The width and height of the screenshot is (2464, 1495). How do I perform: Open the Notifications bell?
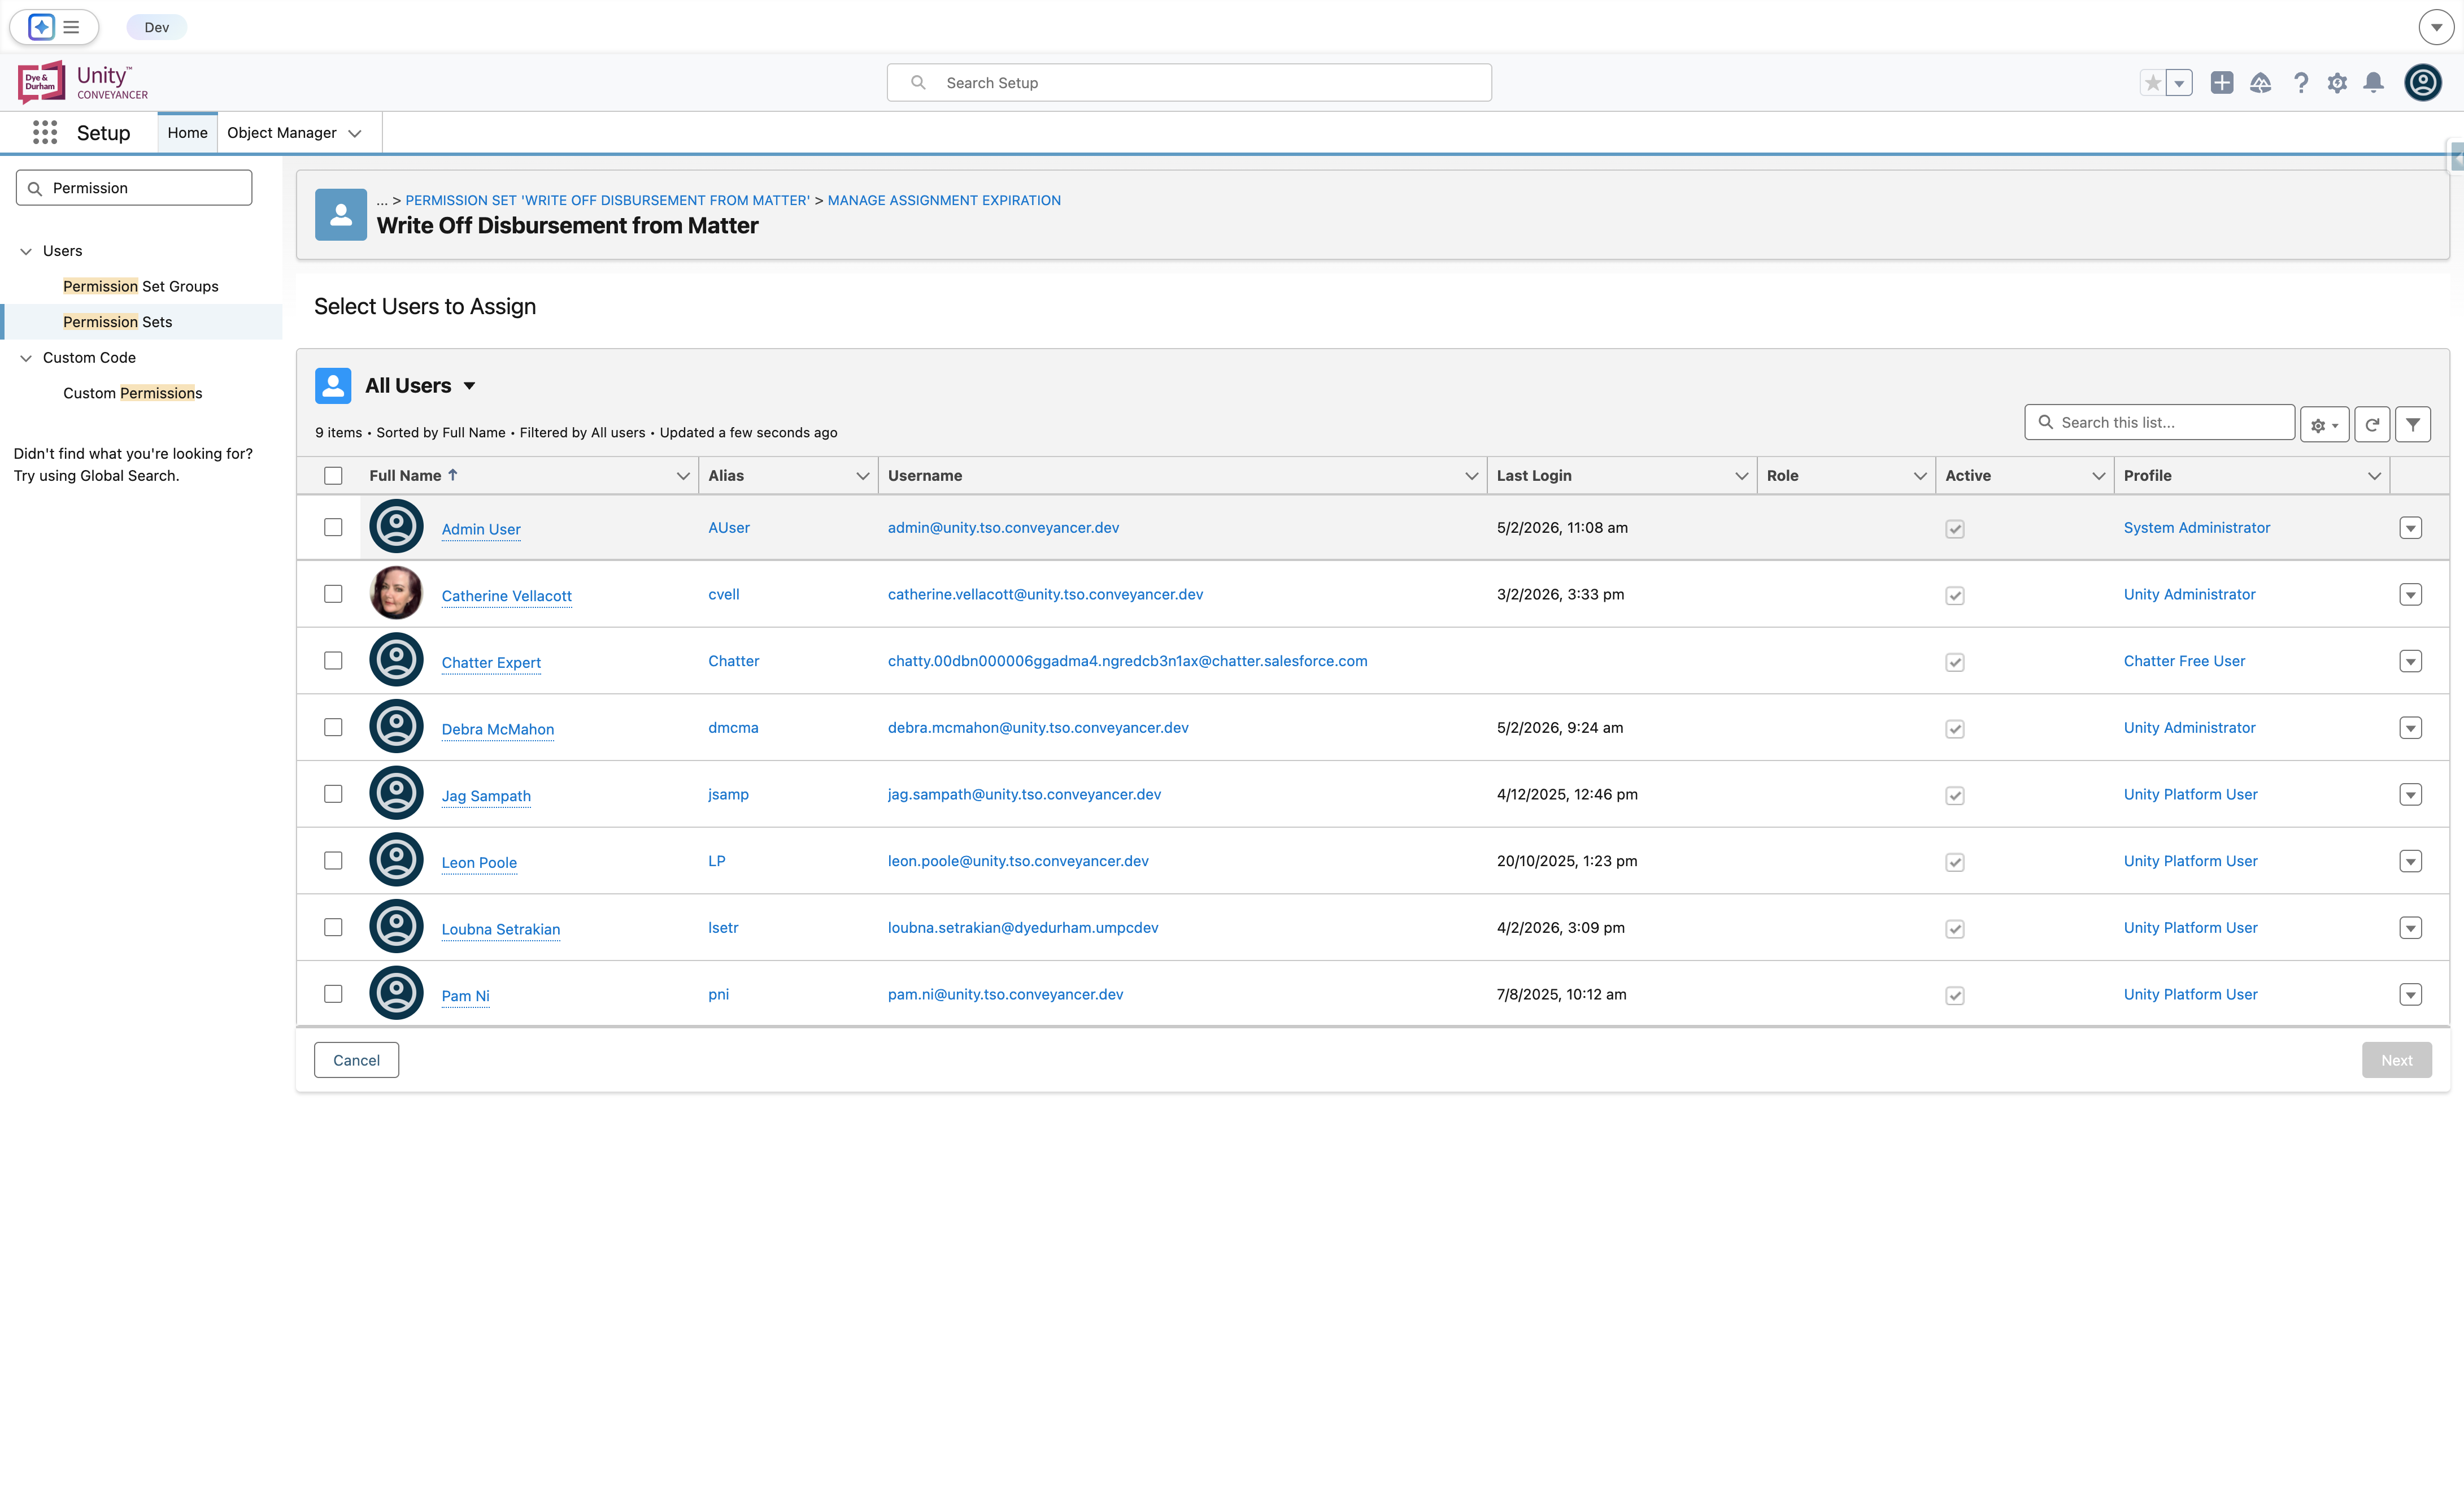pyautogui.click(x=2373, y=83)
